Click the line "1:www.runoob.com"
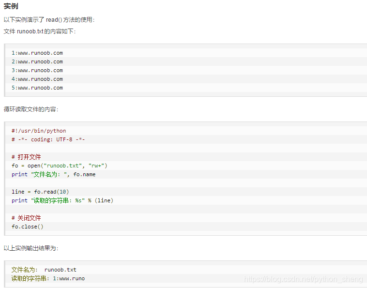The image size is (367, 288). (x=37, y=53)
